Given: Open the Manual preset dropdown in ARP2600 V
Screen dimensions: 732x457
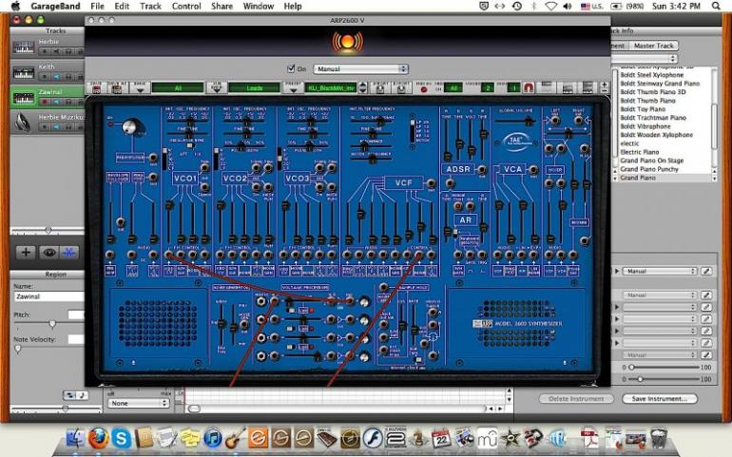Looking at the screenshot, I should 360,69.
